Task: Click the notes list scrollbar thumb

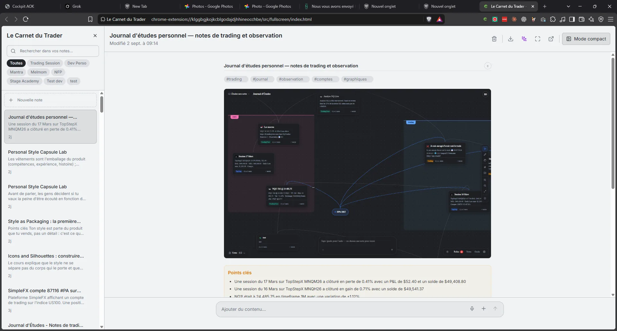Action: pyautogui.click(x=102, y=104)
